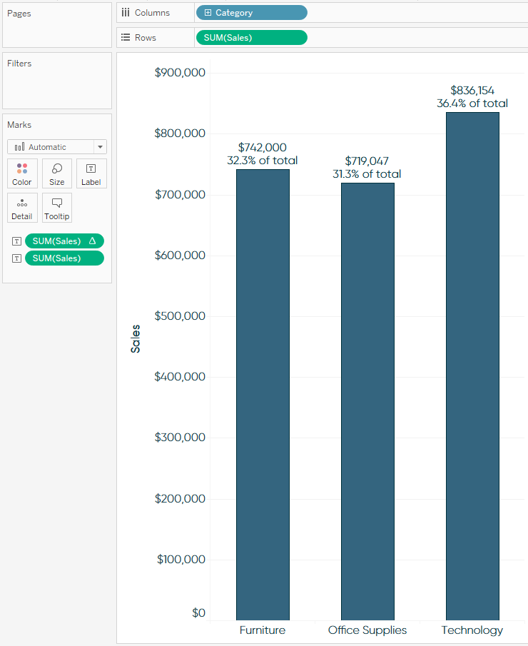528x646 pixels.
Task: Click the dropdown arrow of the mark type
Action: click(100, 147)
